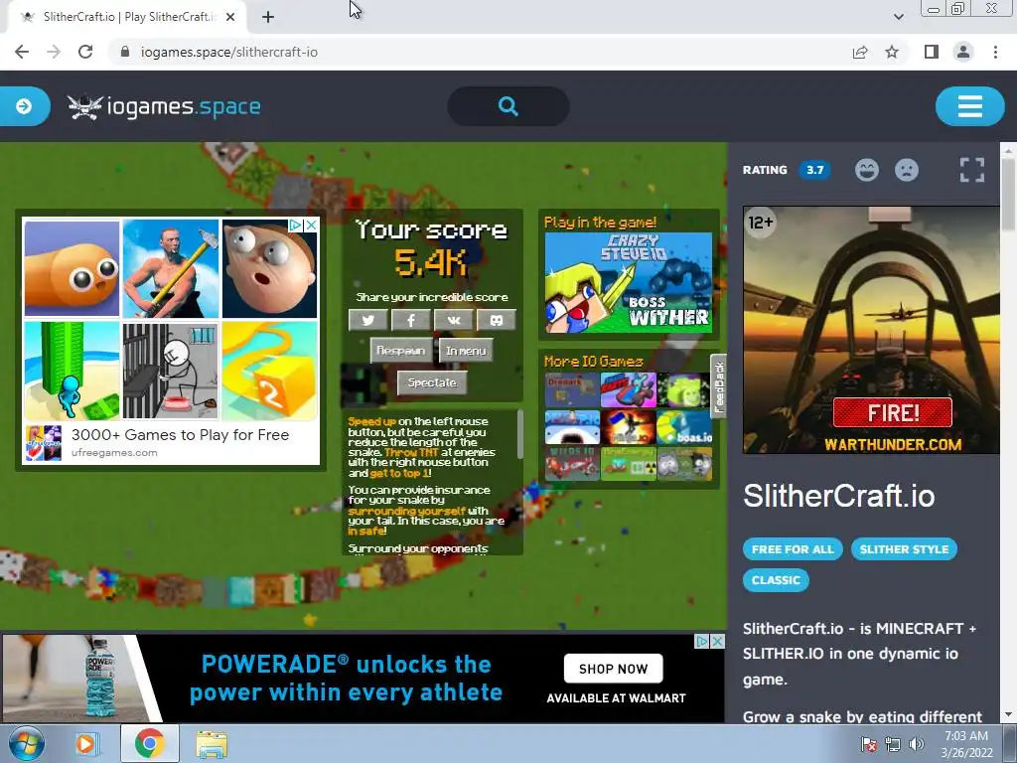Click the Chrome taskbar icon
This screenshot has height=763, width=1017.
(x=150, y=743)
